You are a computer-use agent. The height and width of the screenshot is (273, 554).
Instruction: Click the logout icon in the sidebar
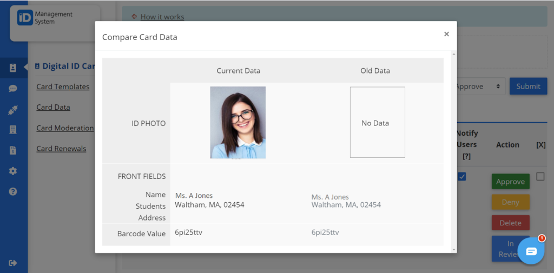13,263
